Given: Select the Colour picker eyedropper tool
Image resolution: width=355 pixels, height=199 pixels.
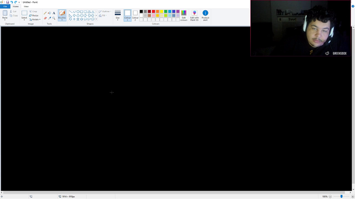Looking at the screenshot, I should click(x=49, y=18).
